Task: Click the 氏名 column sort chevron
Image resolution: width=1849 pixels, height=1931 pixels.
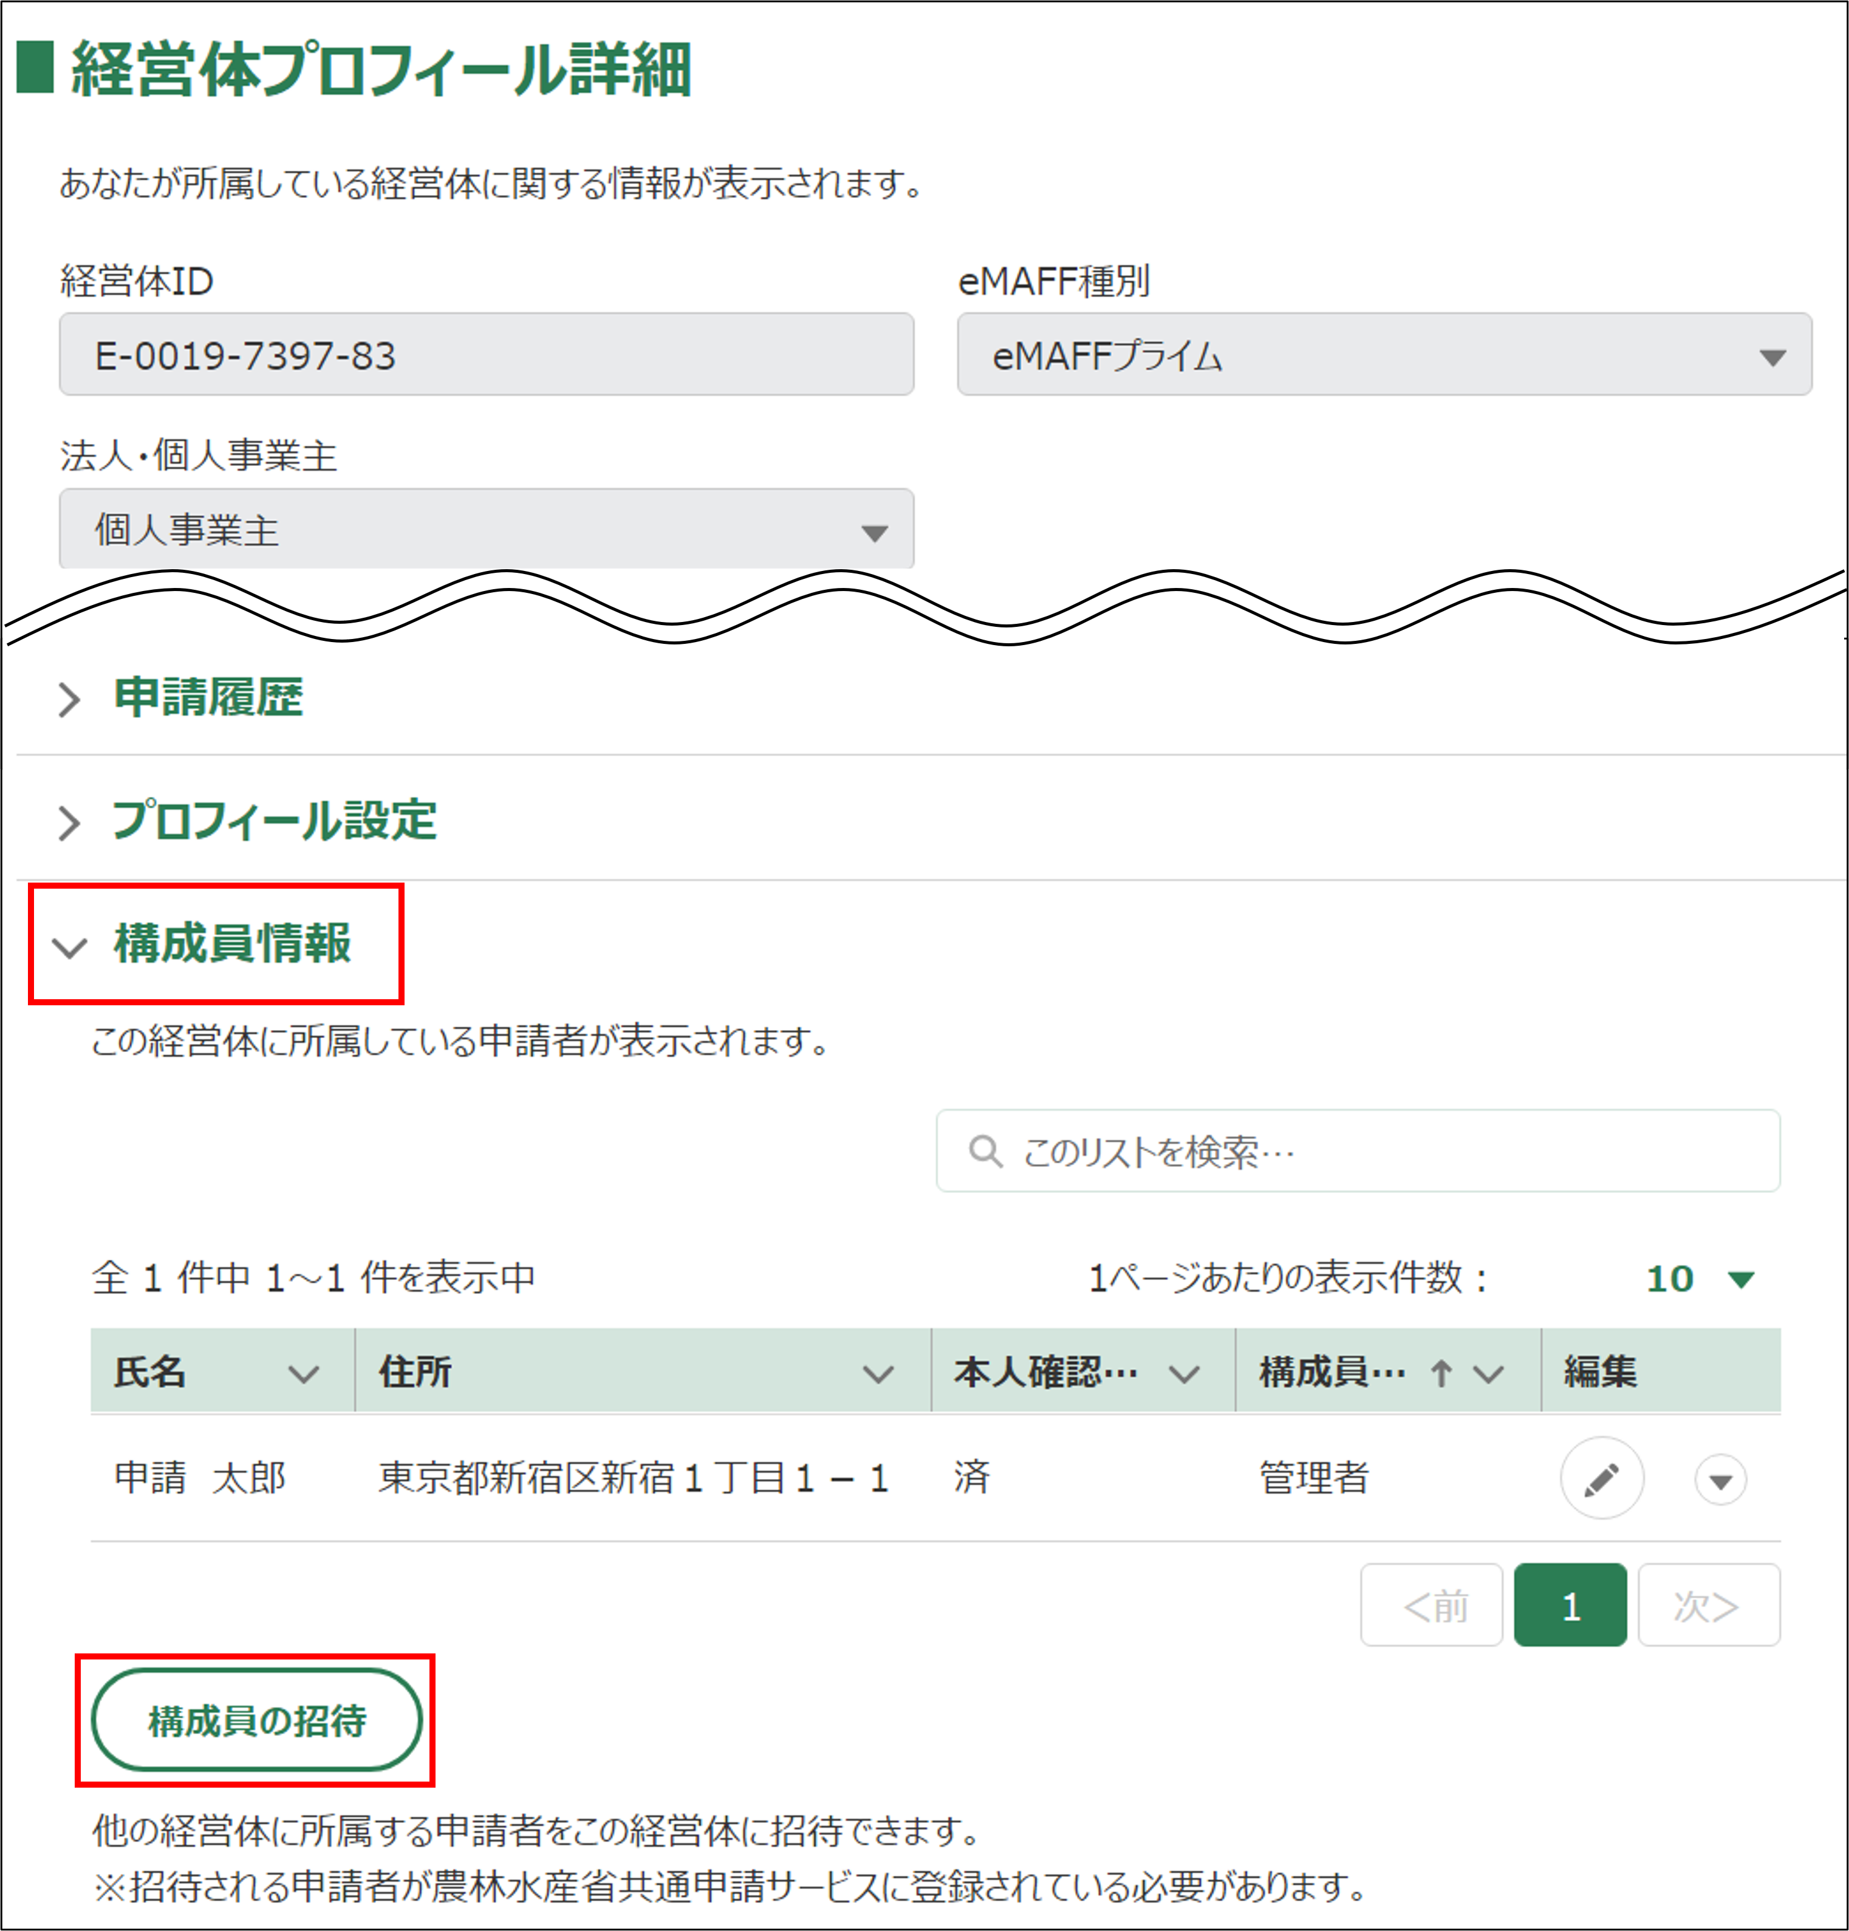Action: (x=303, y=1373)
